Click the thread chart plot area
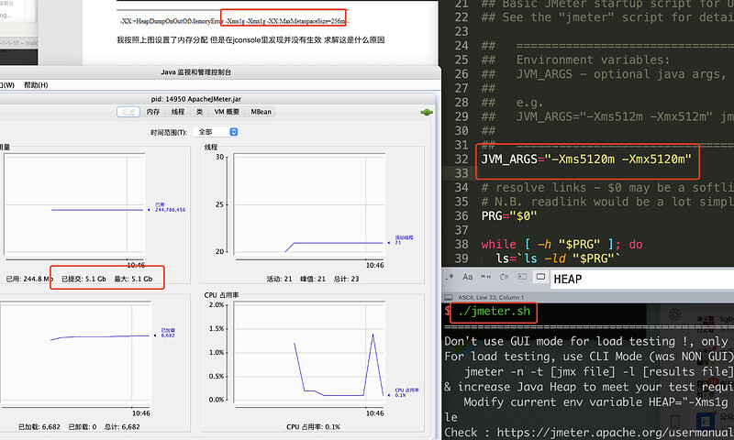 click(x=309, y=205)
